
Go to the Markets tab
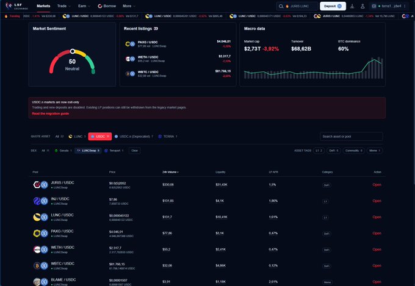tap(43, 6)
